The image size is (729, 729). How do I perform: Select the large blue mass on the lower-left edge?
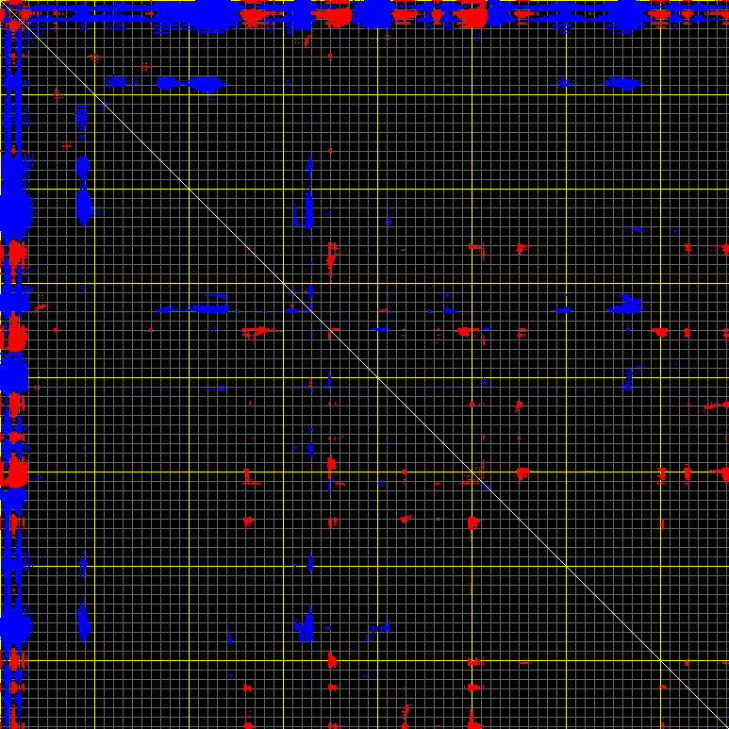[x=13, y=624]
